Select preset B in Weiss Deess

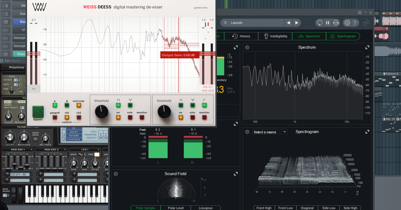click(67, 105)
